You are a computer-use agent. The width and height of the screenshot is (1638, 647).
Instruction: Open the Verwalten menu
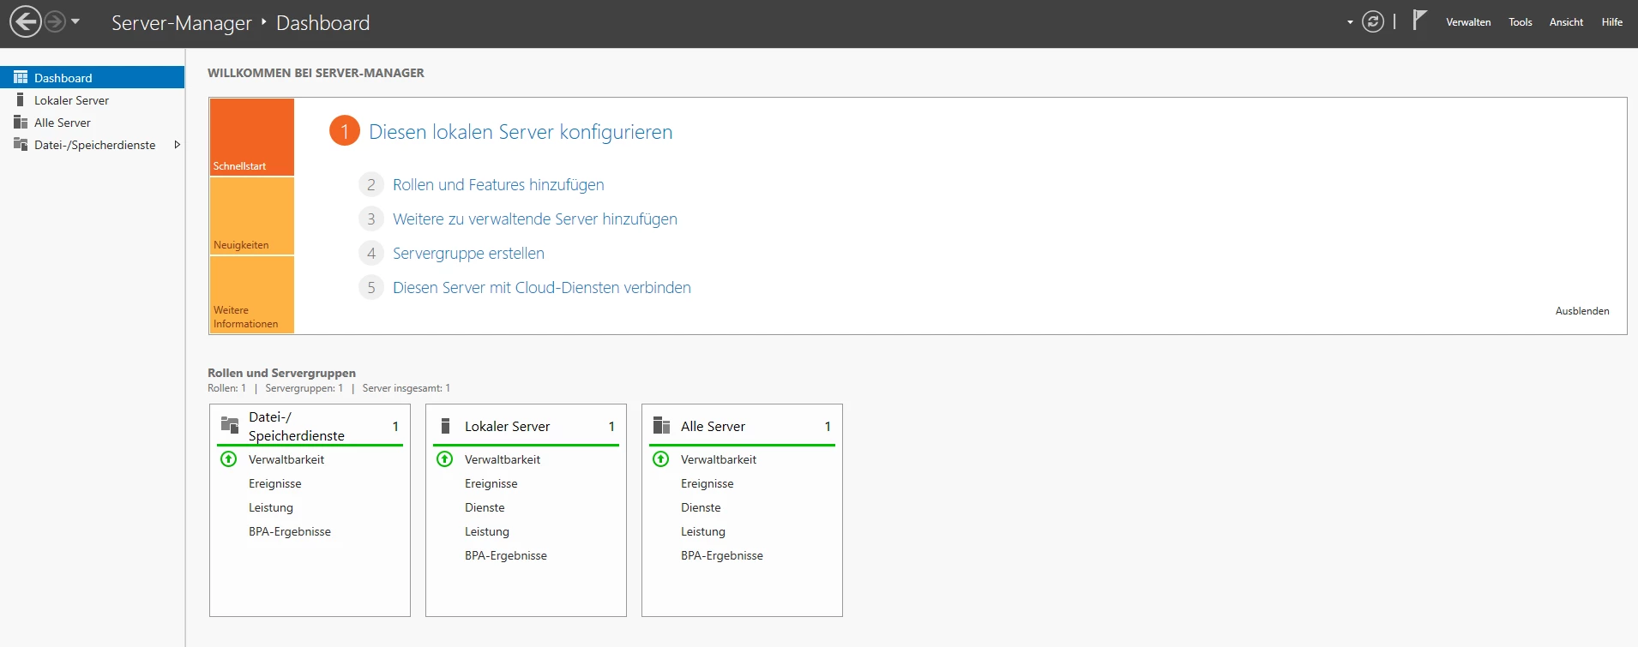[x=1467, y=22]
